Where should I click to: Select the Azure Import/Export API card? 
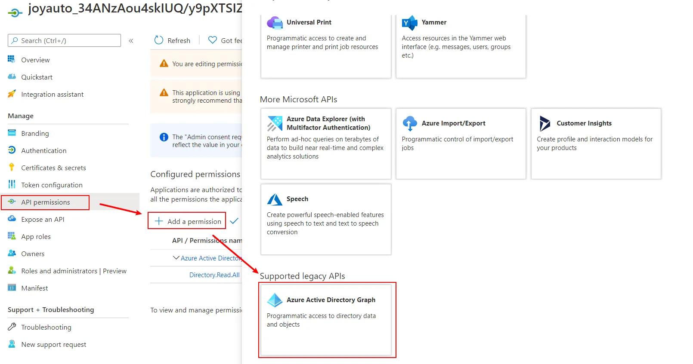(461, 144)
